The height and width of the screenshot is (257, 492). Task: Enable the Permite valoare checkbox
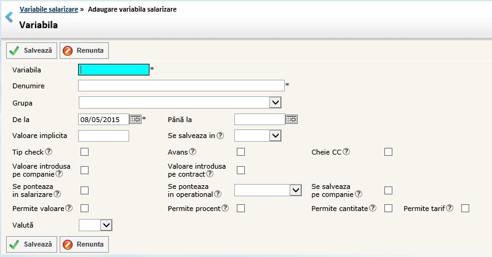coord(84,208)
